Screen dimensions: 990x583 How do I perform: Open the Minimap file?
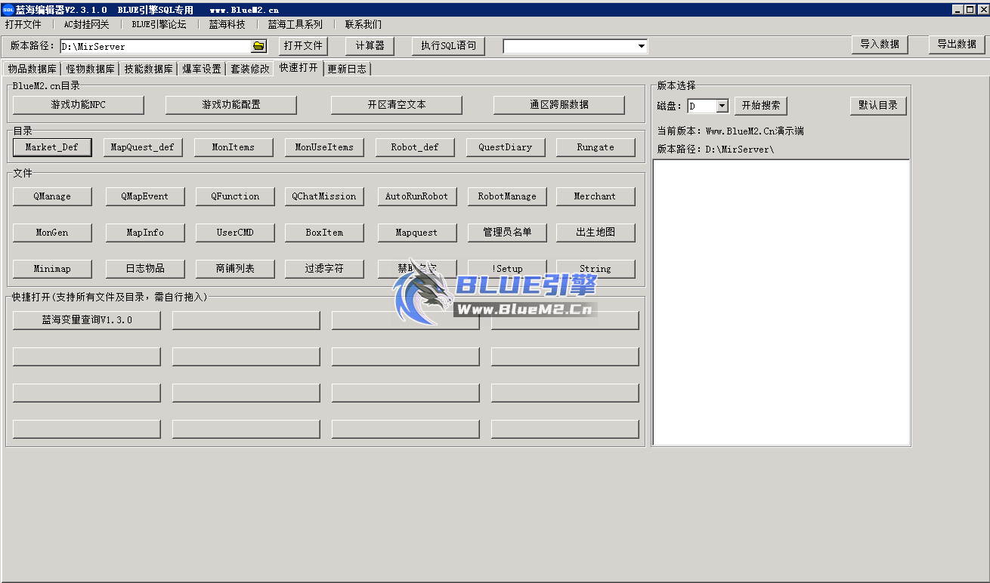(x=52, y=269)
